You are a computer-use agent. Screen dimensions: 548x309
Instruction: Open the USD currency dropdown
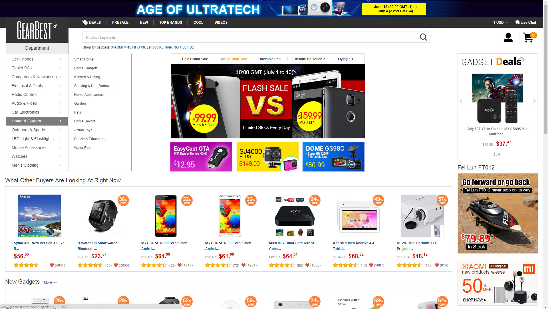pos(500,22)
